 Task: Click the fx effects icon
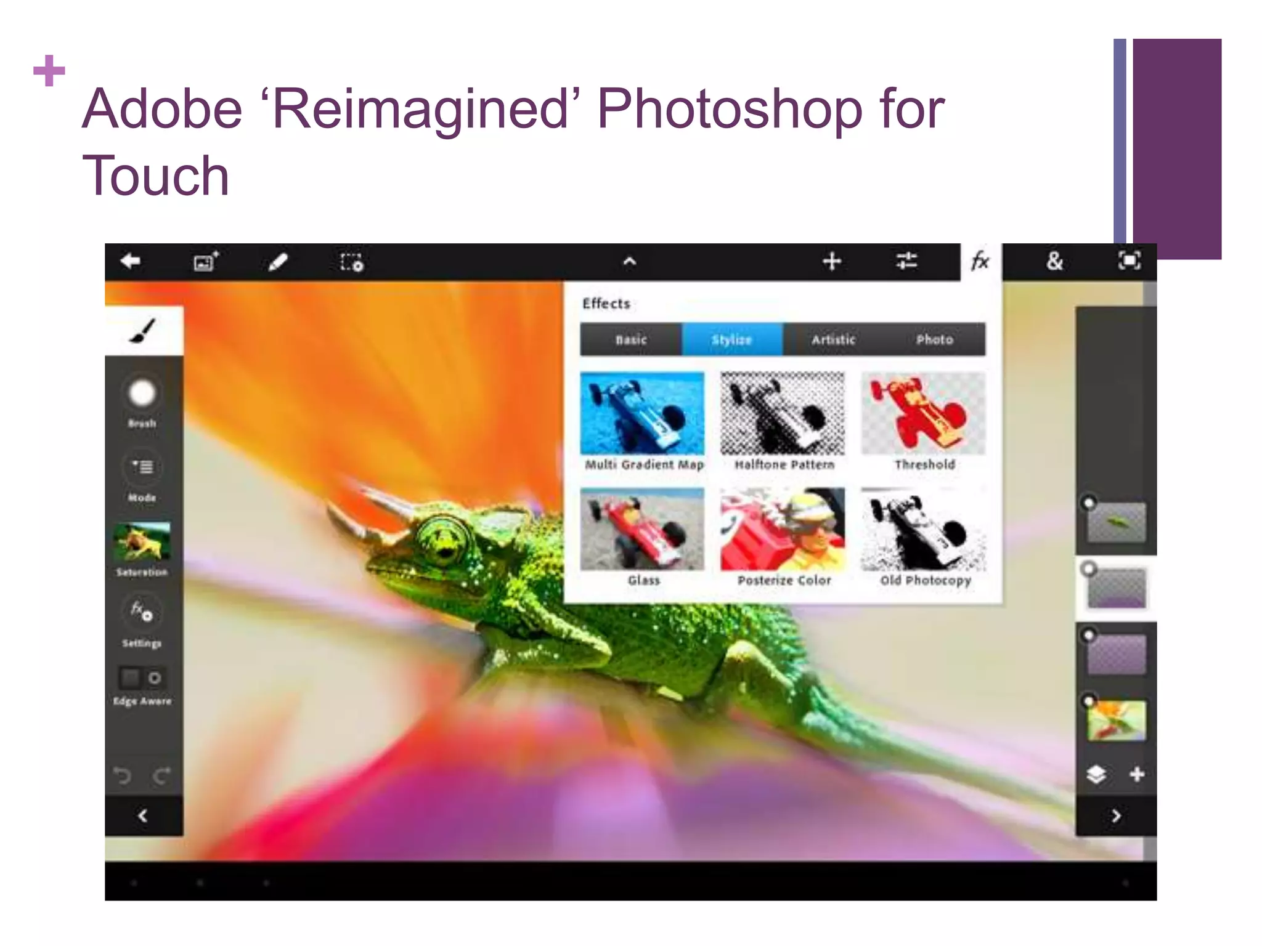[x=980, y=261]
